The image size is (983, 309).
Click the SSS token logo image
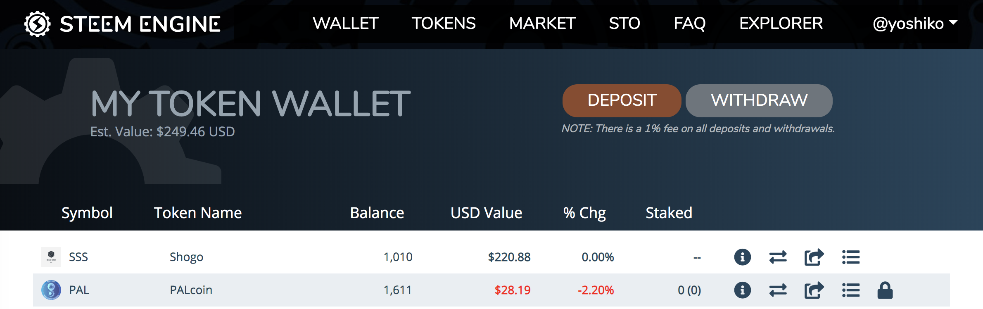pos(51,257)
